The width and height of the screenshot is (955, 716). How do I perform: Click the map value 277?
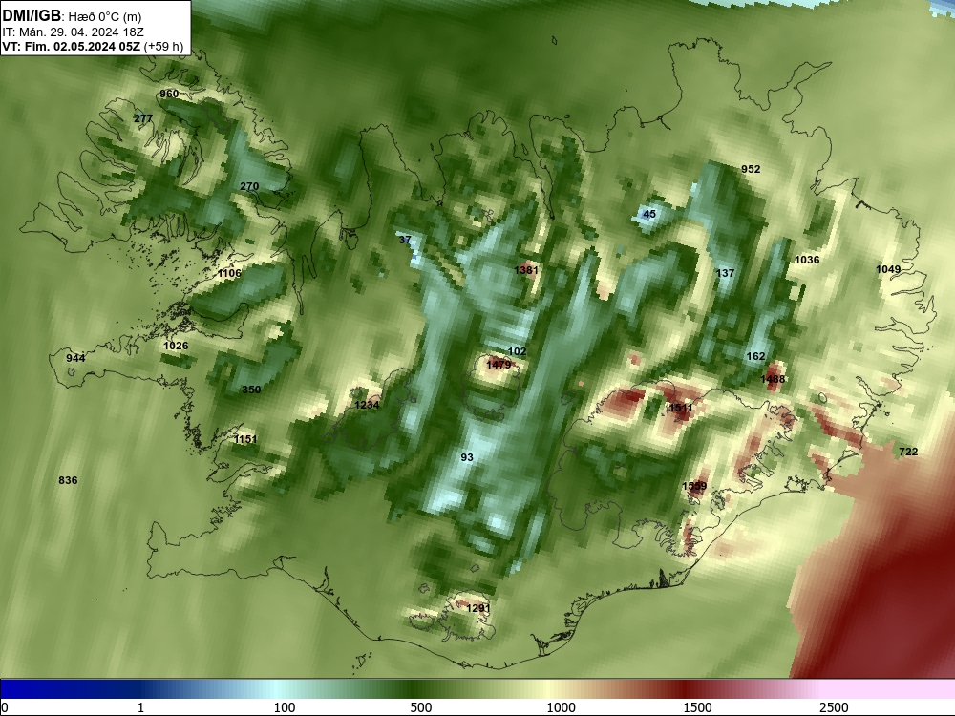click(143, 118)
